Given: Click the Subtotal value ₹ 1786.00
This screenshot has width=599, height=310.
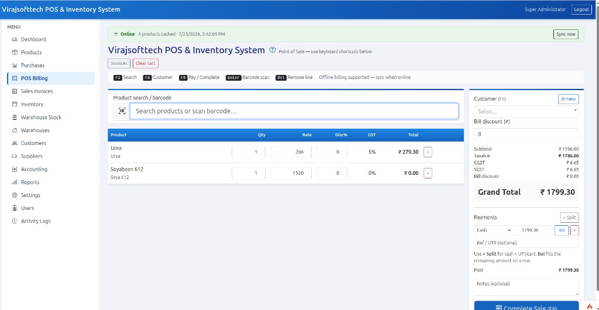Looking at the screenshot, I should (569, 149).
